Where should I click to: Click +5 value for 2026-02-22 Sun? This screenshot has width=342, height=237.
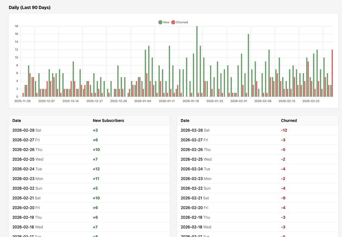(95, 188)
